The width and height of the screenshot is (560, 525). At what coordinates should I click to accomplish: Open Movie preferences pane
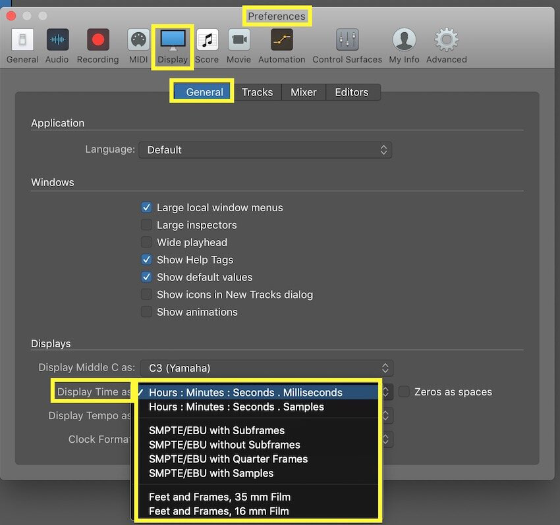(239, 46)
